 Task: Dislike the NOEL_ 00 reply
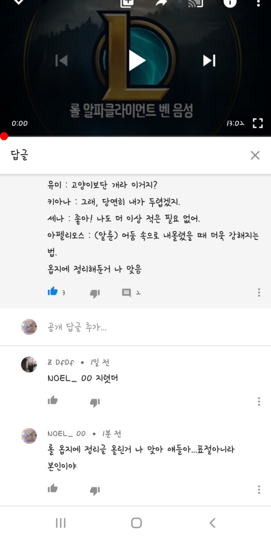pyautogui.click(x=95, y=490)
